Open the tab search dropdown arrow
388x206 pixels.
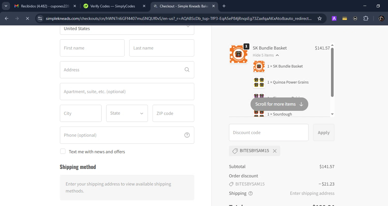[x=6, y=6]
